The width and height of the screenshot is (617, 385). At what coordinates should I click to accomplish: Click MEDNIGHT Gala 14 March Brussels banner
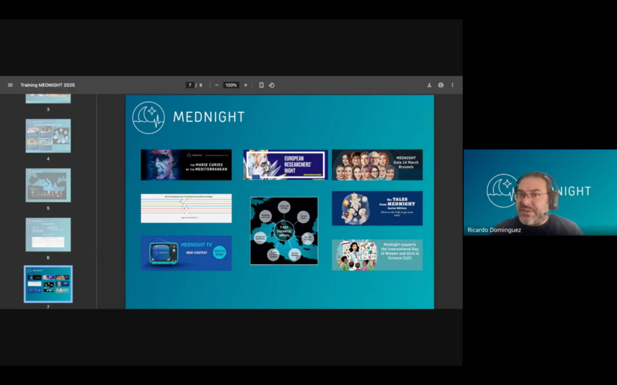377,165
